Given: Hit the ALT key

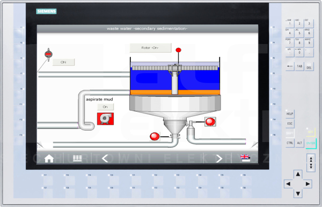Looking at the screenshot, I should click(299, 143).
